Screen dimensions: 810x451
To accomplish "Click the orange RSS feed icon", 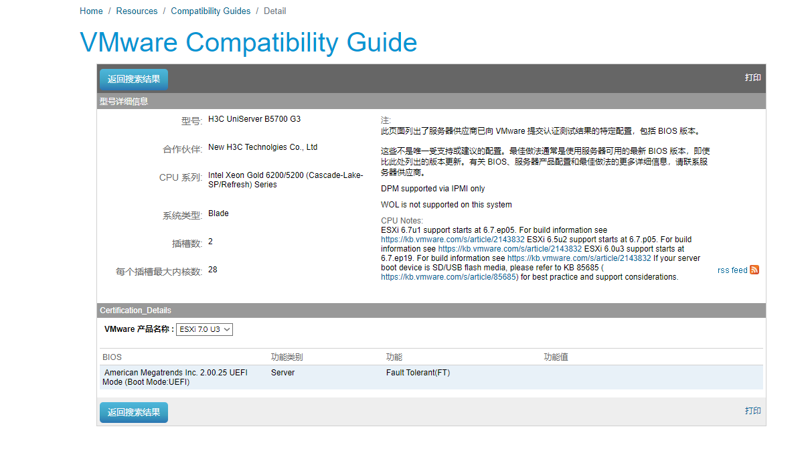I will point(754,270).
